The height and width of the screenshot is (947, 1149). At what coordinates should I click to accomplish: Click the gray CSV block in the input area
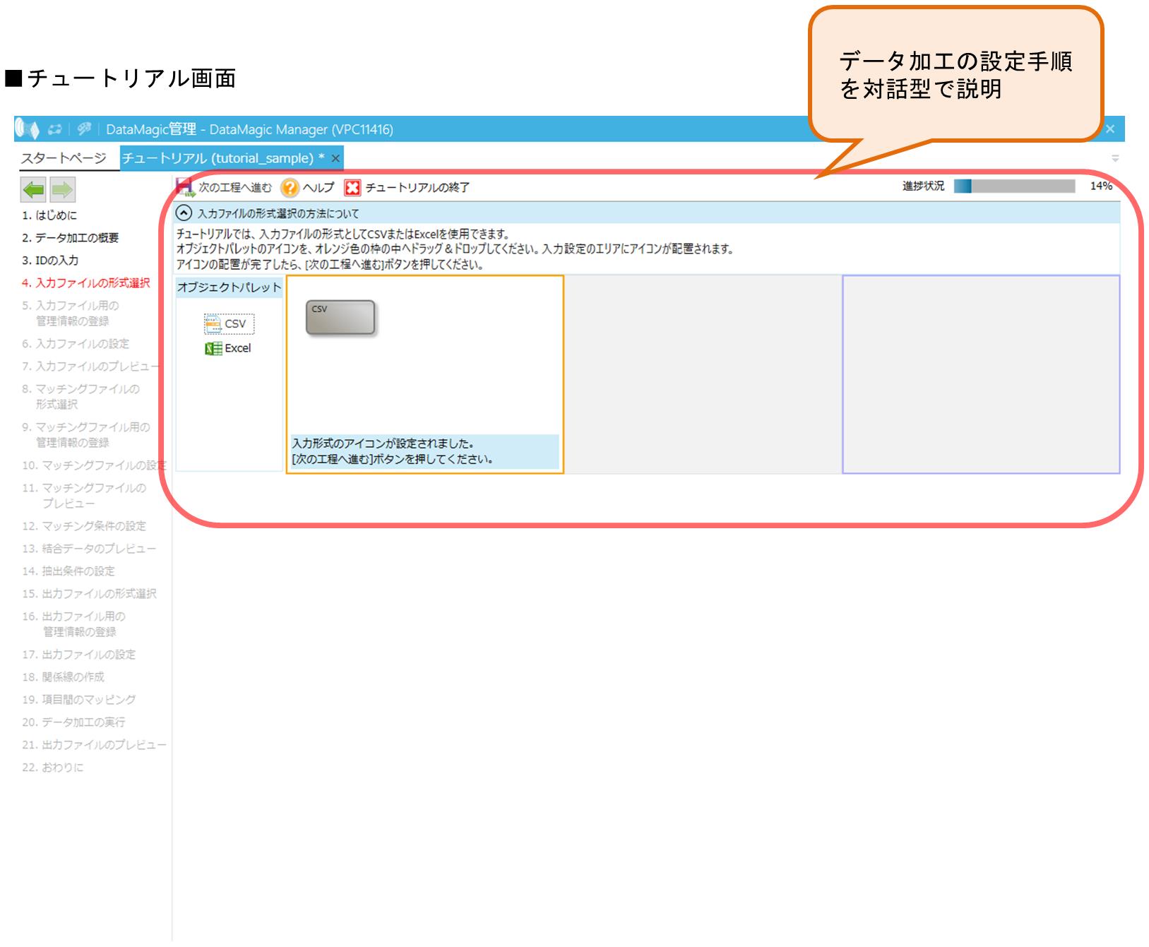(x=340, y=317)
